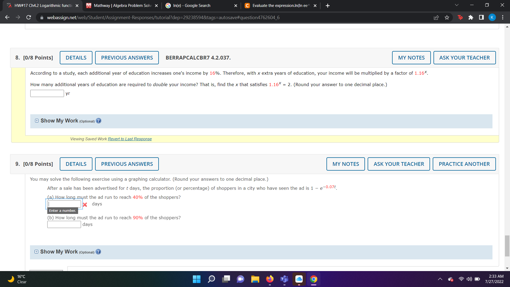Open the Chrome side panel icon
Viewport: 510px width, 287px height.
tap(481, 18)
